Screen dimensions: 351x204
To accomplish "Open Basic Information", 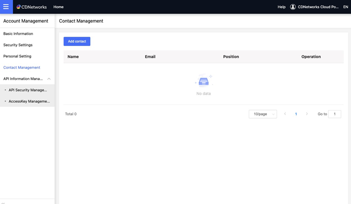I will coord(18,34).
